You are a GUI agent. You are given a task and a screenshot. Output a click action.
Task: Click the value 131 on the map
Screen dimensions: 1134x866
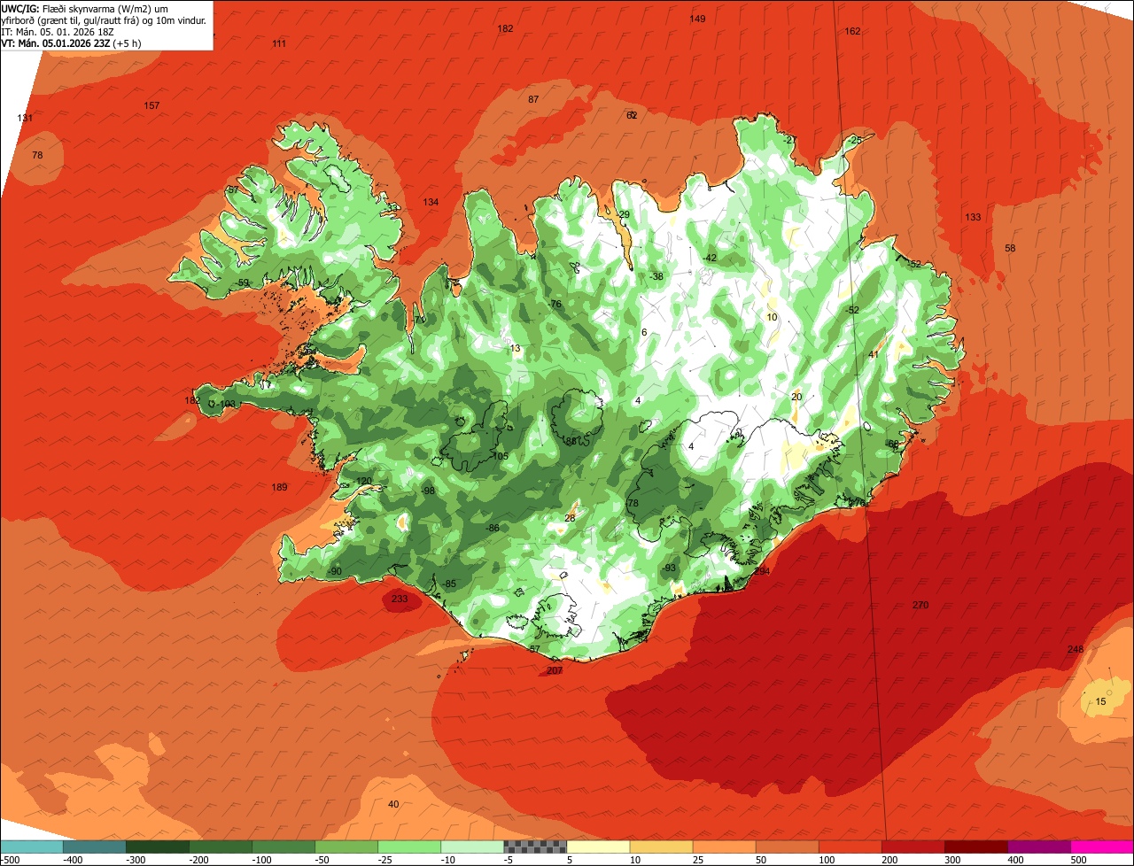coord(25,118)
